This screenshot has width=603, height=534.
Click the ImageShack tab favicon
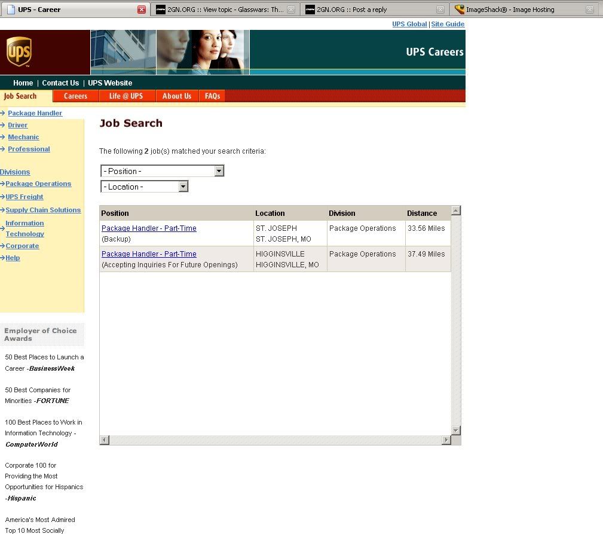tap(459, 10)
